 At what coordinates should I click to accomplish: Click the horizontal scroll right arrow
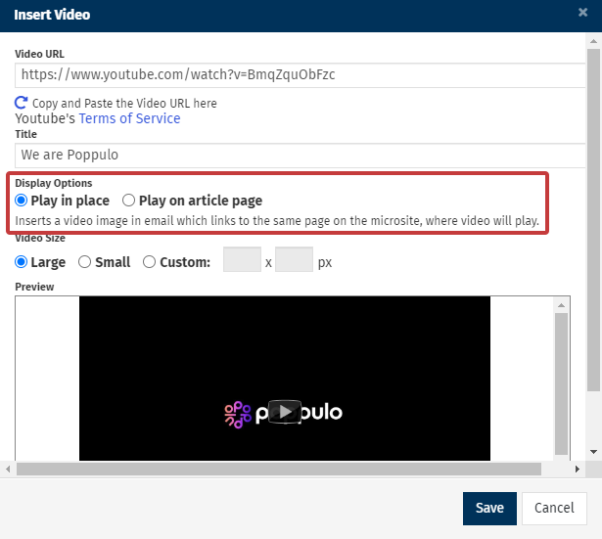(578, 469)
